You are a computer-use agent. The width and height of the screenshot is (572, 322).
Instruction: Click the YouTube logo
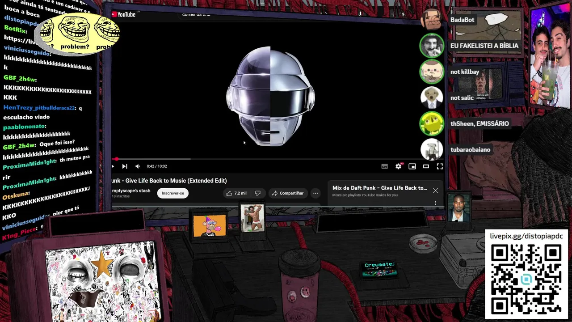[x=124, y=14]
